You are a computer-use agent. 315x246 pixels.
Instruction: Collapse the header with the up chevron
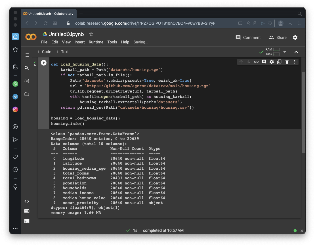(296, 52)
